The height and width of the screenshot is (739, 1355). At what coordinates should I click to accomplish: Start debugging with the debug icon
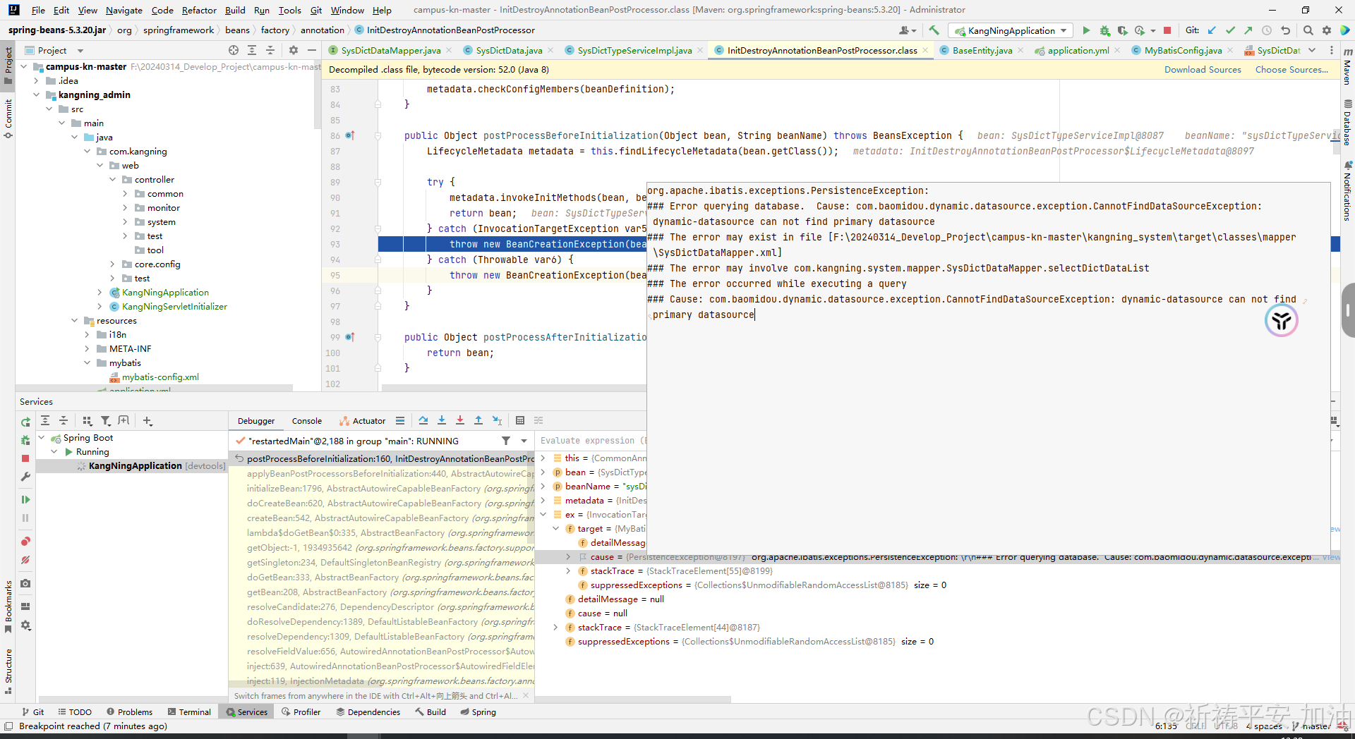1104,30
